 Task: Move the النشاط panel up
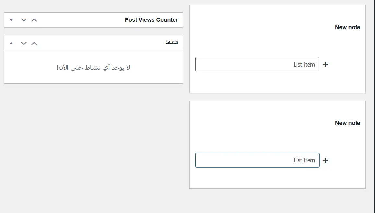click(x=34, y=43)
